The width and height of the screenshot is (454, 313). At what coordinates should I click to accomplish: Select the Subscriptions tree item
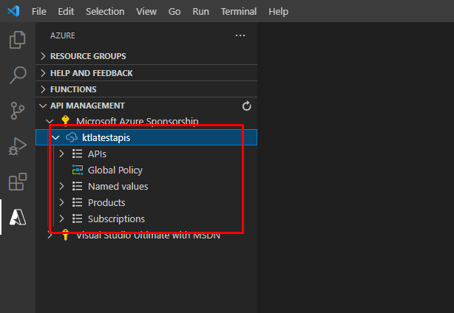(x=116, y=219)
